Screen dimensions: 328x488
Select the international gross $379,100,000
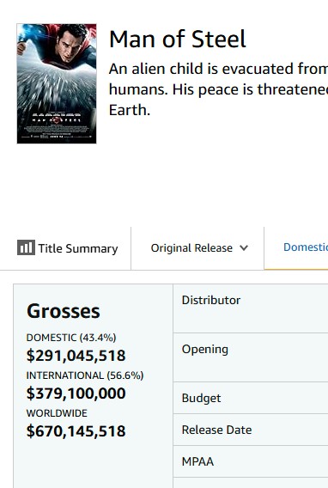click(76, 393)
